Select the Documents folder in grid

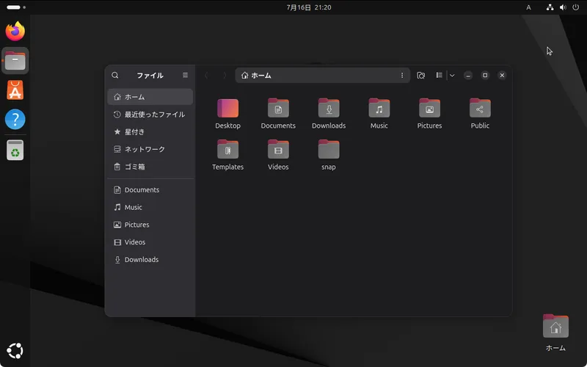tap(278, 108)
